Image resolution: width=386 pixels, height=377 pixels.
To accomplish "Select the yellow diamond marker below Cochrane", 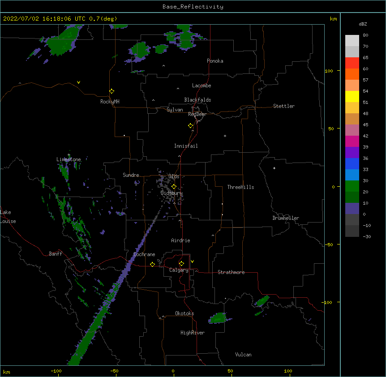I will (152, 264).
